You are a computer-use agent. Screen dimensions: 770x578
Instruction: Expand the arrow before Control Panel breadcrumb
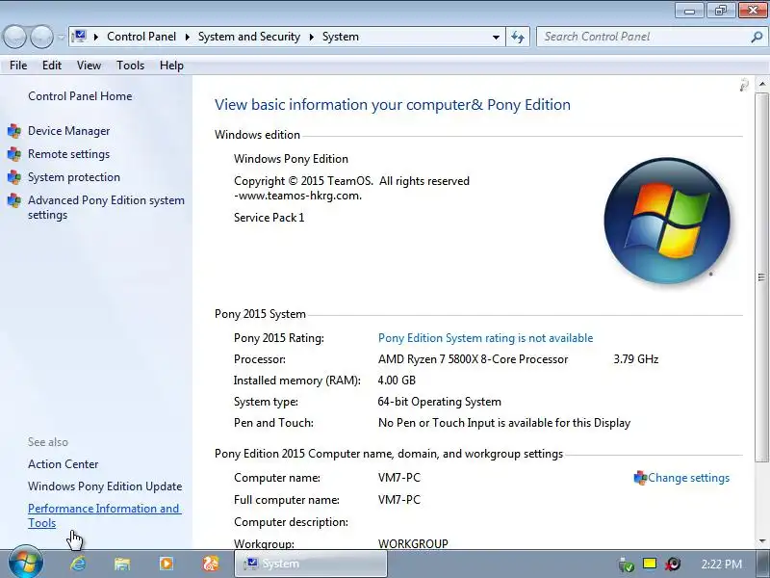click(x=96, y=37)
